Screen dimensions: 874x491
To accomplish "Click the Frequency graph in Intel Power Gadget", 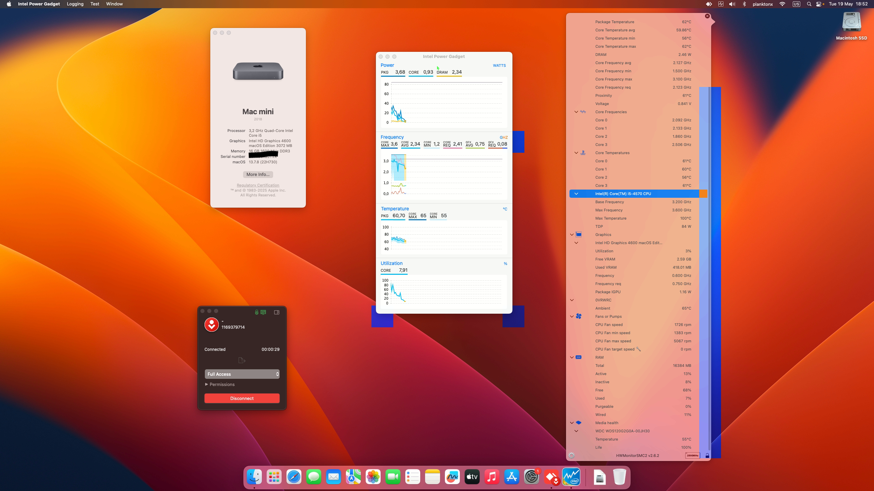I will coord(444,175).
